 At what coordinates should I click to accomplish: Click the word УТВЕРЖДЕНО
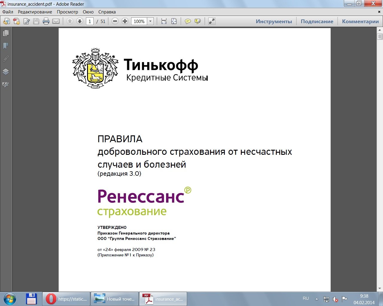tap(112, 227)
